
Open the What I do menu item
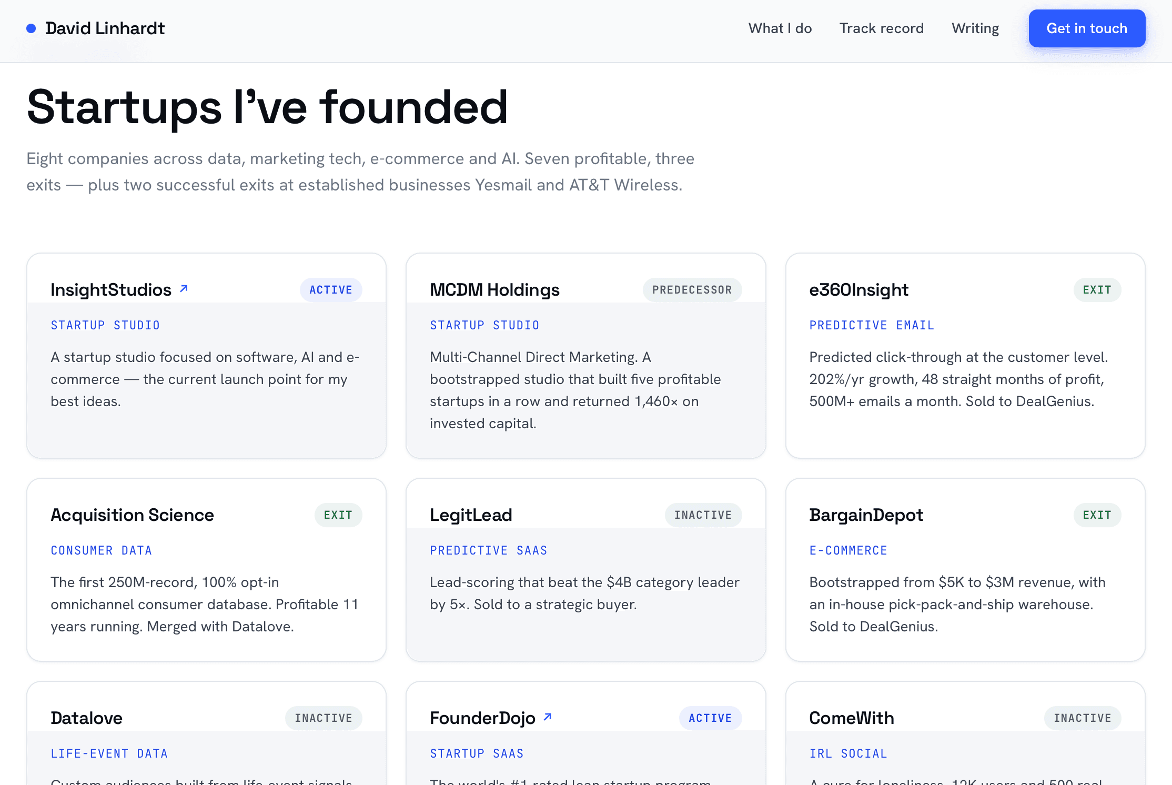point(780,28)
